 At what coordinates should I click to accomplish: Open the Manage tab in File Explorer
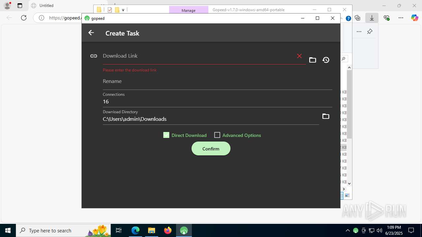pyautogui.click(x=189, y=10)
